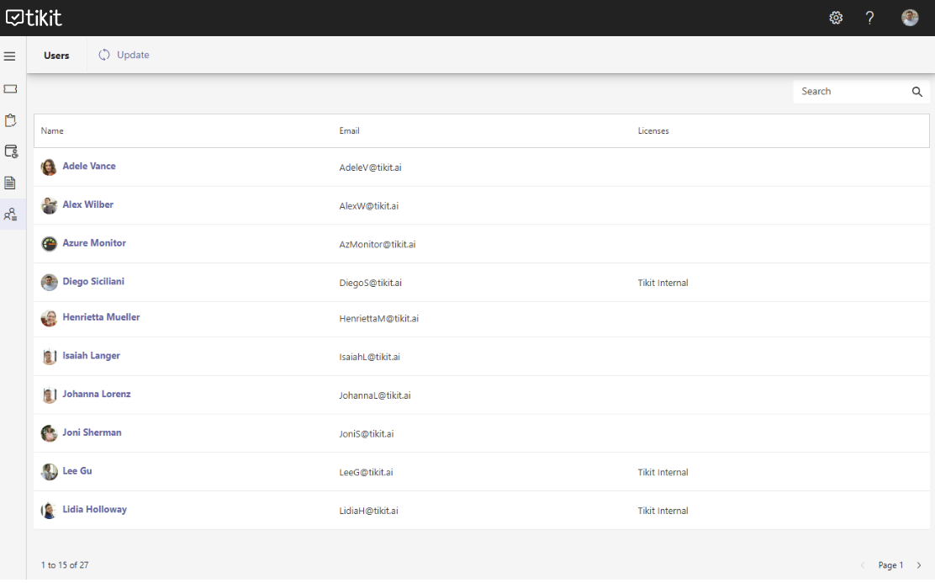Select the Tasks clipboard icon in sidebar
Screen dimensions: 935x583
pyautogui.click(x=10, y=119)
